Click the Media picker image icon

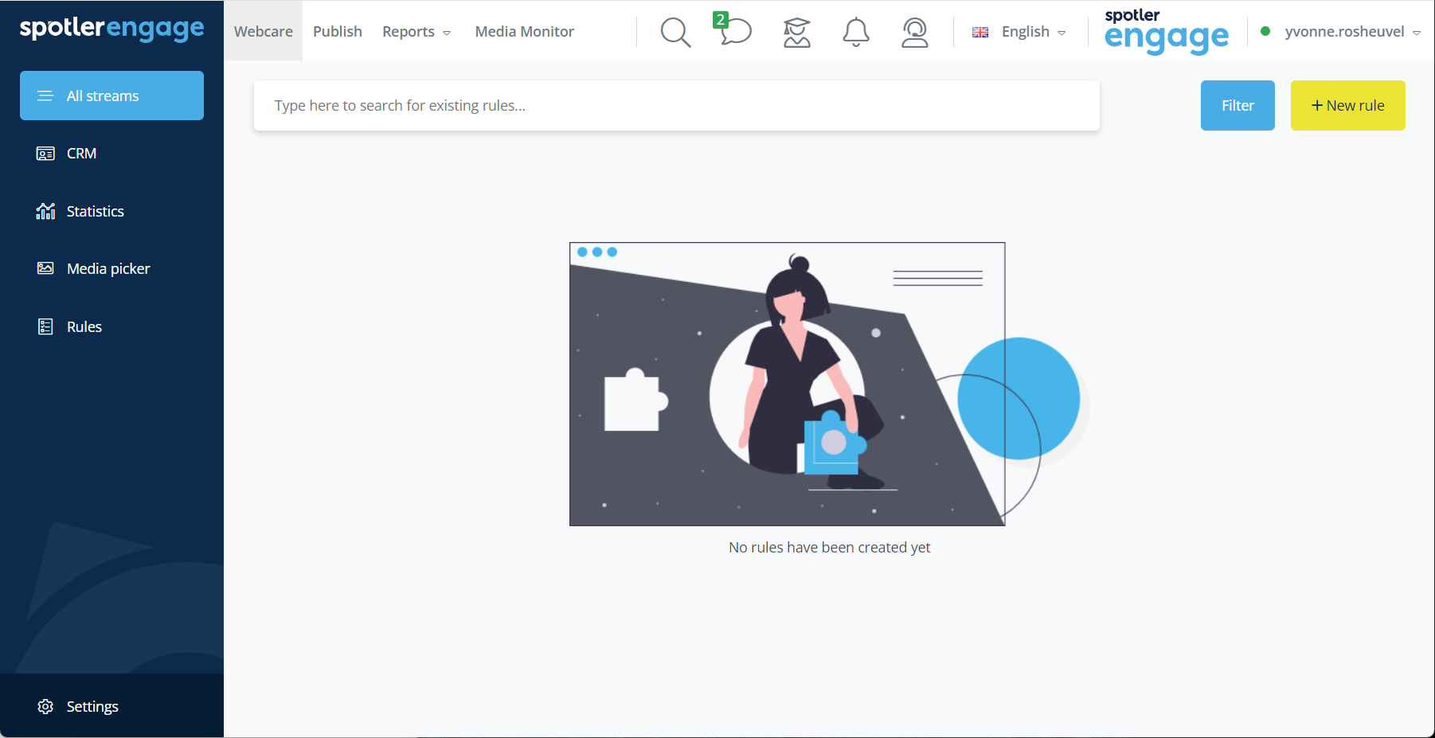[45, 268]
